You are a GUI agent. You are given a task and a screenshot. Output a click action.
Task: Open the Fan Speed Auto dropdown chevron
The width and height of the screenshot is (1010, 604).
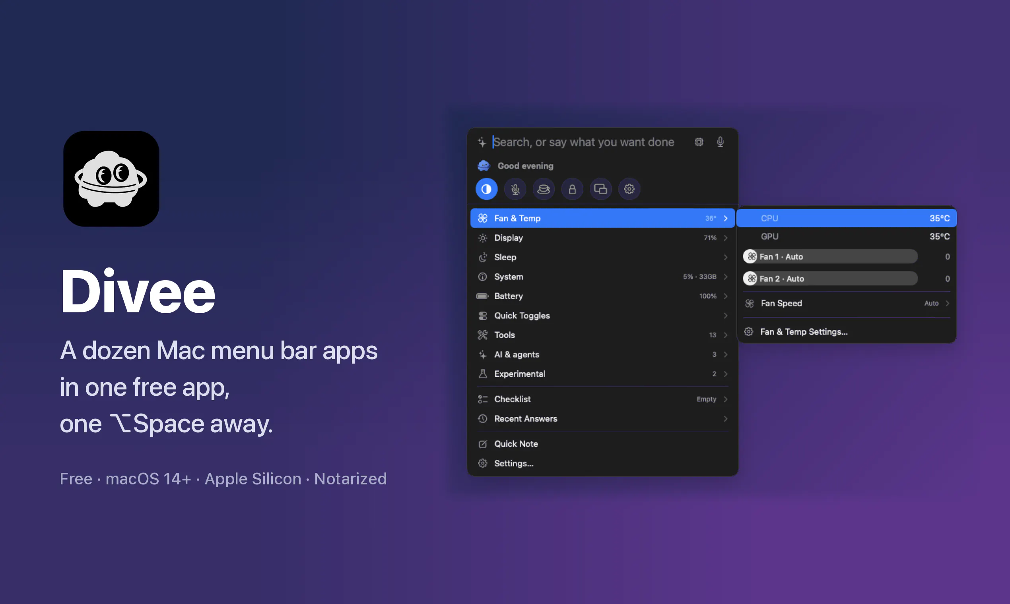click(x=948, y=303)
